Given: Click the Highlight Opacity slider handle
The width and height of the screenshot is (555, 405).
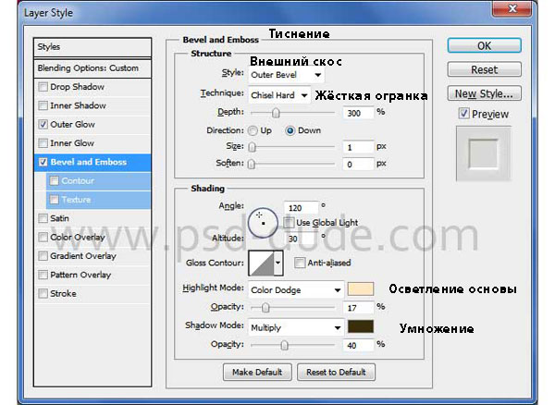Looking at the screenshot, I should coord(265,308).
